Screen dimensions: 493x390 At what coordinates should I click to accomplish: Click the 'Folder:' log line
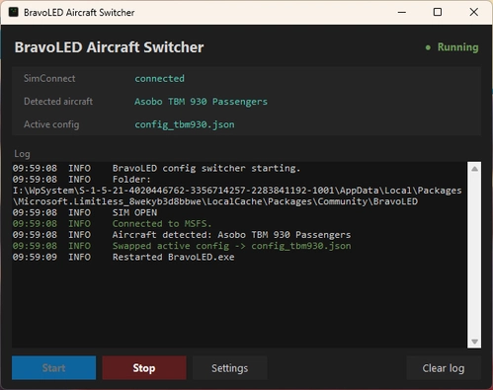82,180
